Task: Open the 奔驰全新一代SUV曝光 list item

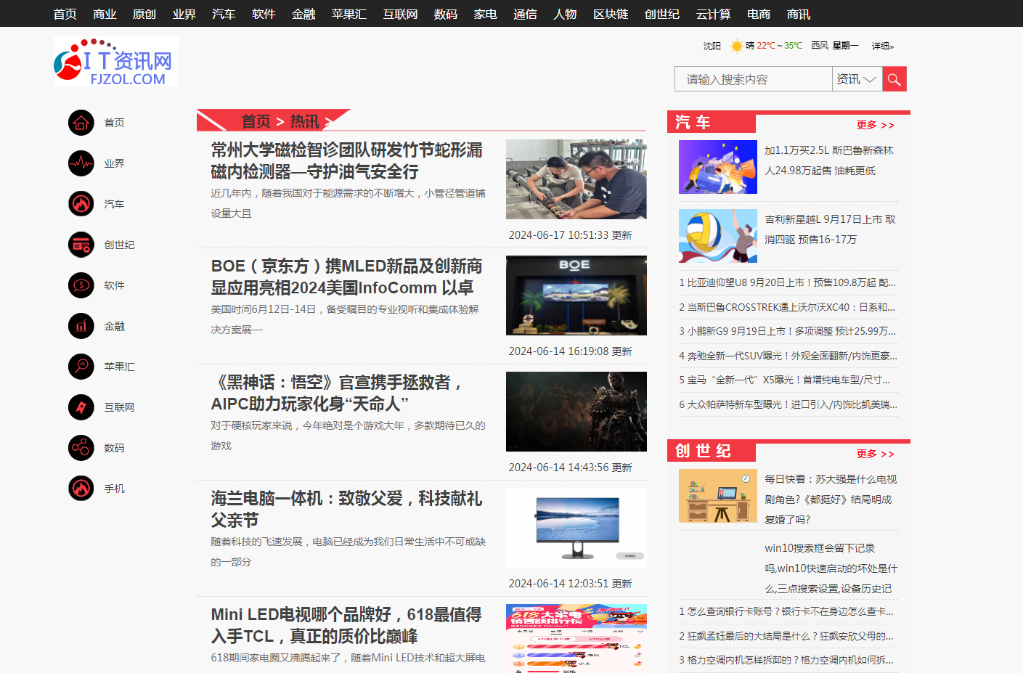Action: [x=788, y=356]
